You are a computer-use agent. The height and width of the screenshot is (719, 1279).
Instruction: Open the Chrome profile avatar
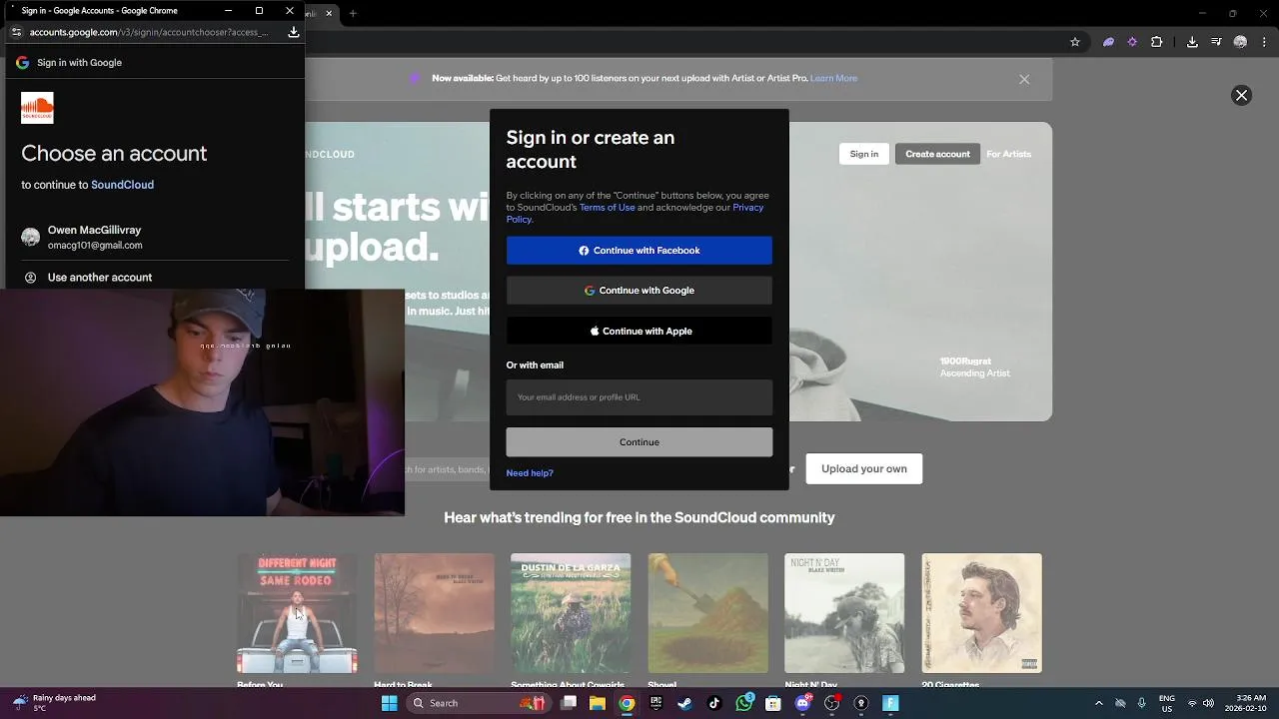[x=1240, y=42]
